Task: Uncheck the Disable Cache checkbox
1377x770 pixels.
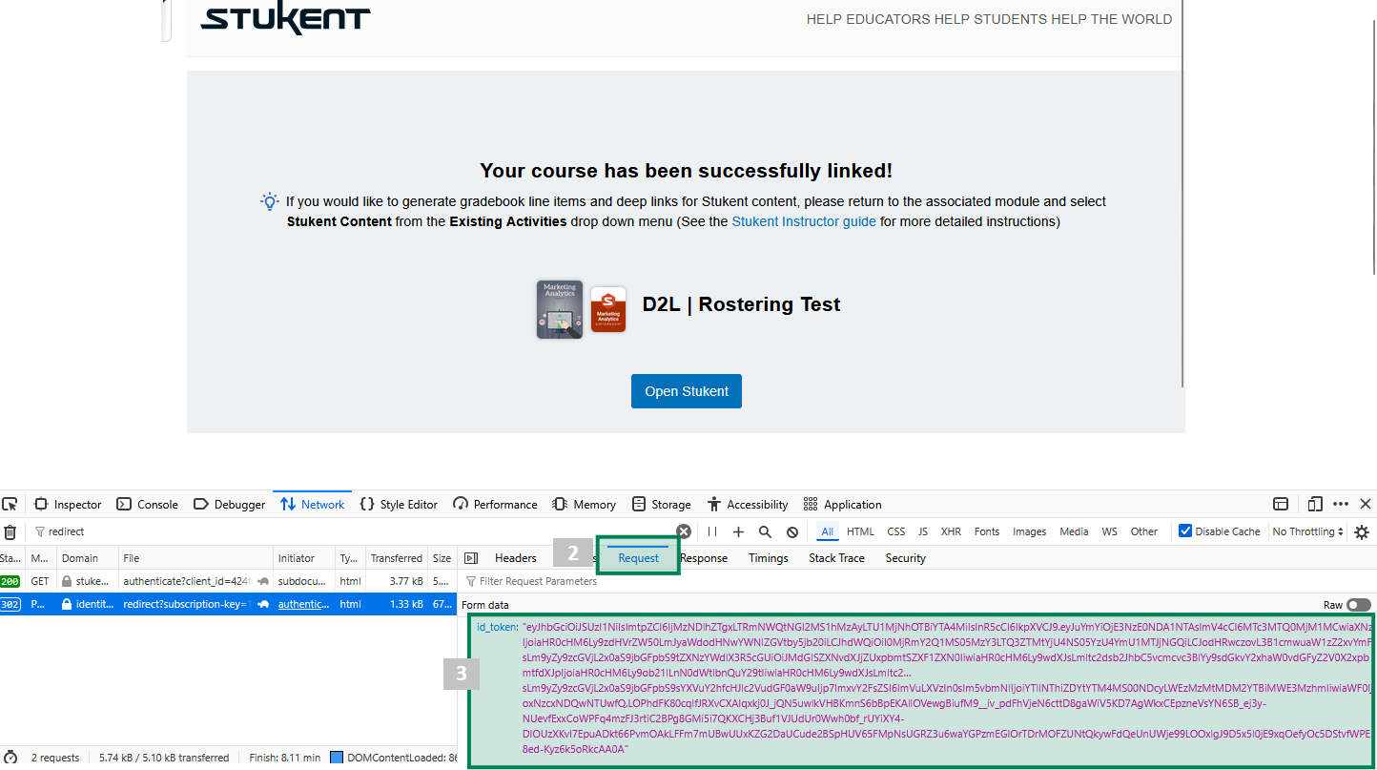Action: pyautogui.click(x=1185, y=531)
